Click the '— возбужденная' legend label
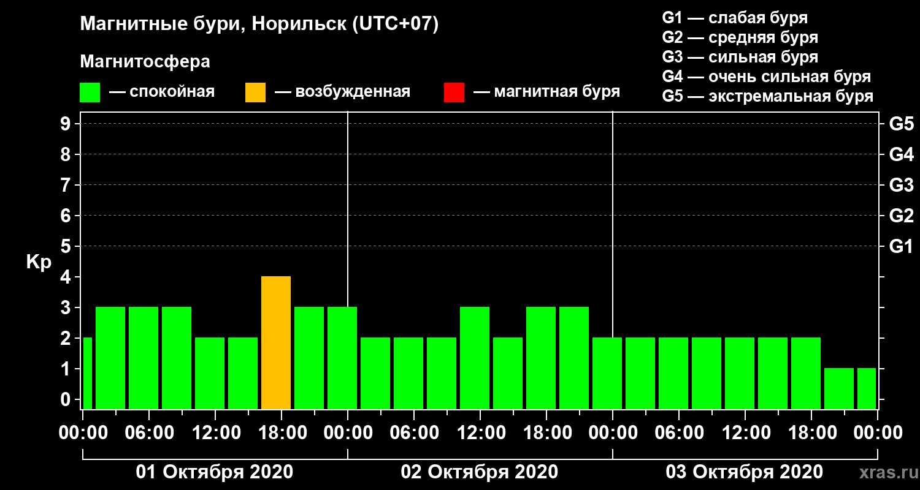The width and height of the screenshot is (920, 490). 342,92
